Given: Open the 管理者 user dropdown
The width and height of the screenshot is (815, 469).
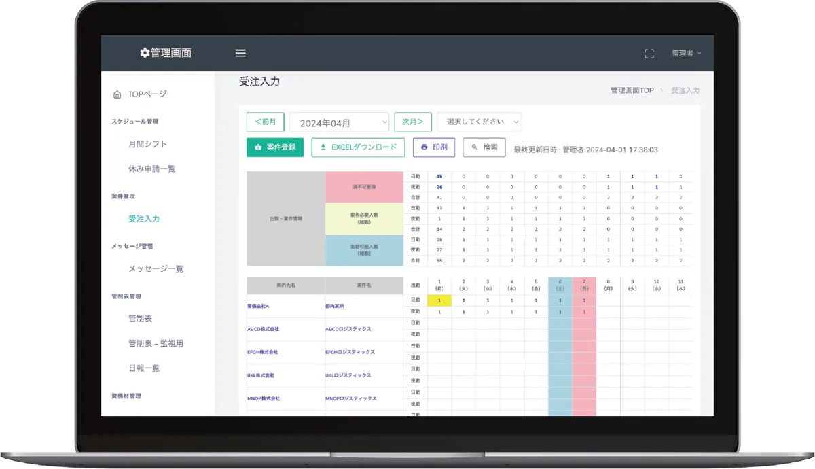Looking at the screenshot, I should pyautogui.click(x=686, y=53).
